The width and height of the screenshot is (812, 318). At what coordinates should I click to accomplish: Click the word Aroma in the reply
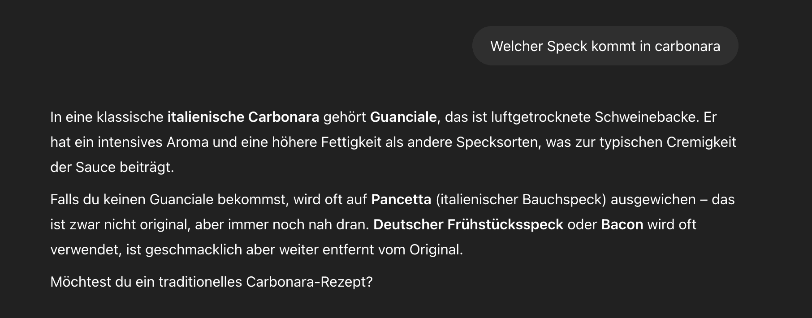click(188, 142)
